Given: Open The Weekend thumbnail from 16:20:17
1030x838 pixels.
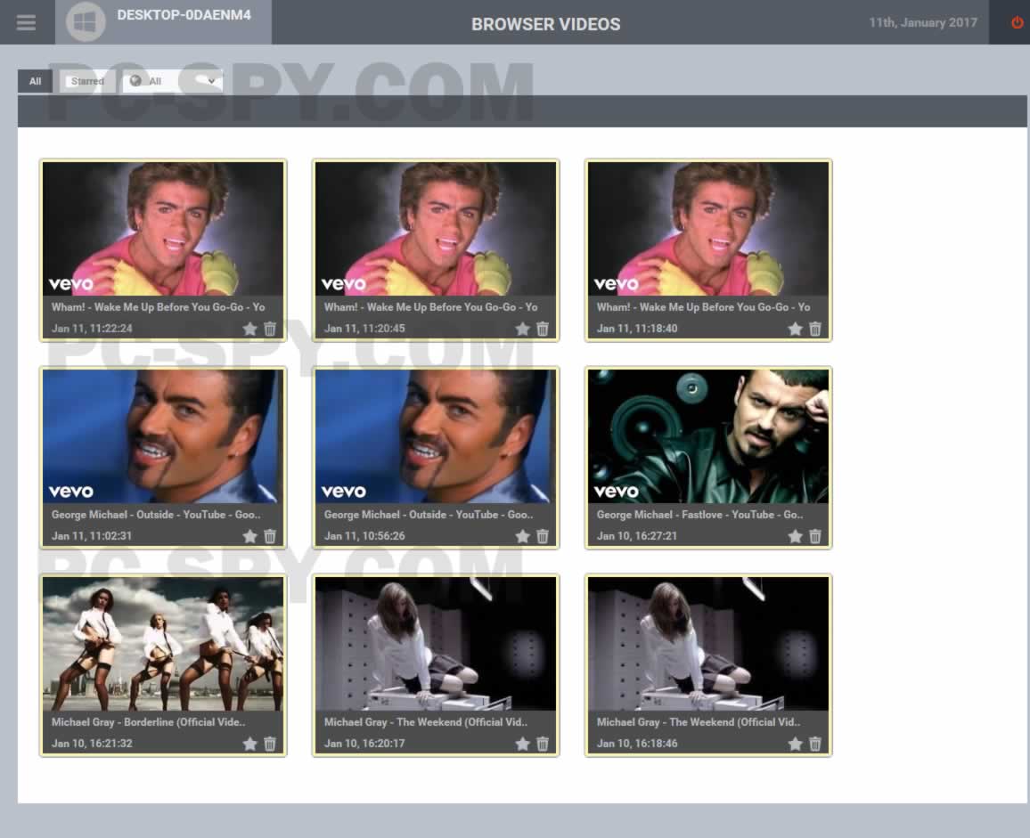Looking at the screenshot, I should click(x=436, y=644).
